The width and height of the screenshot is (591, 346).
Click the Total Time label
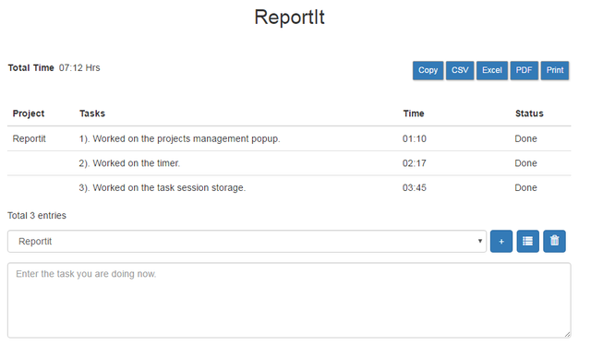pyautogui.click(x=30, y=67)
